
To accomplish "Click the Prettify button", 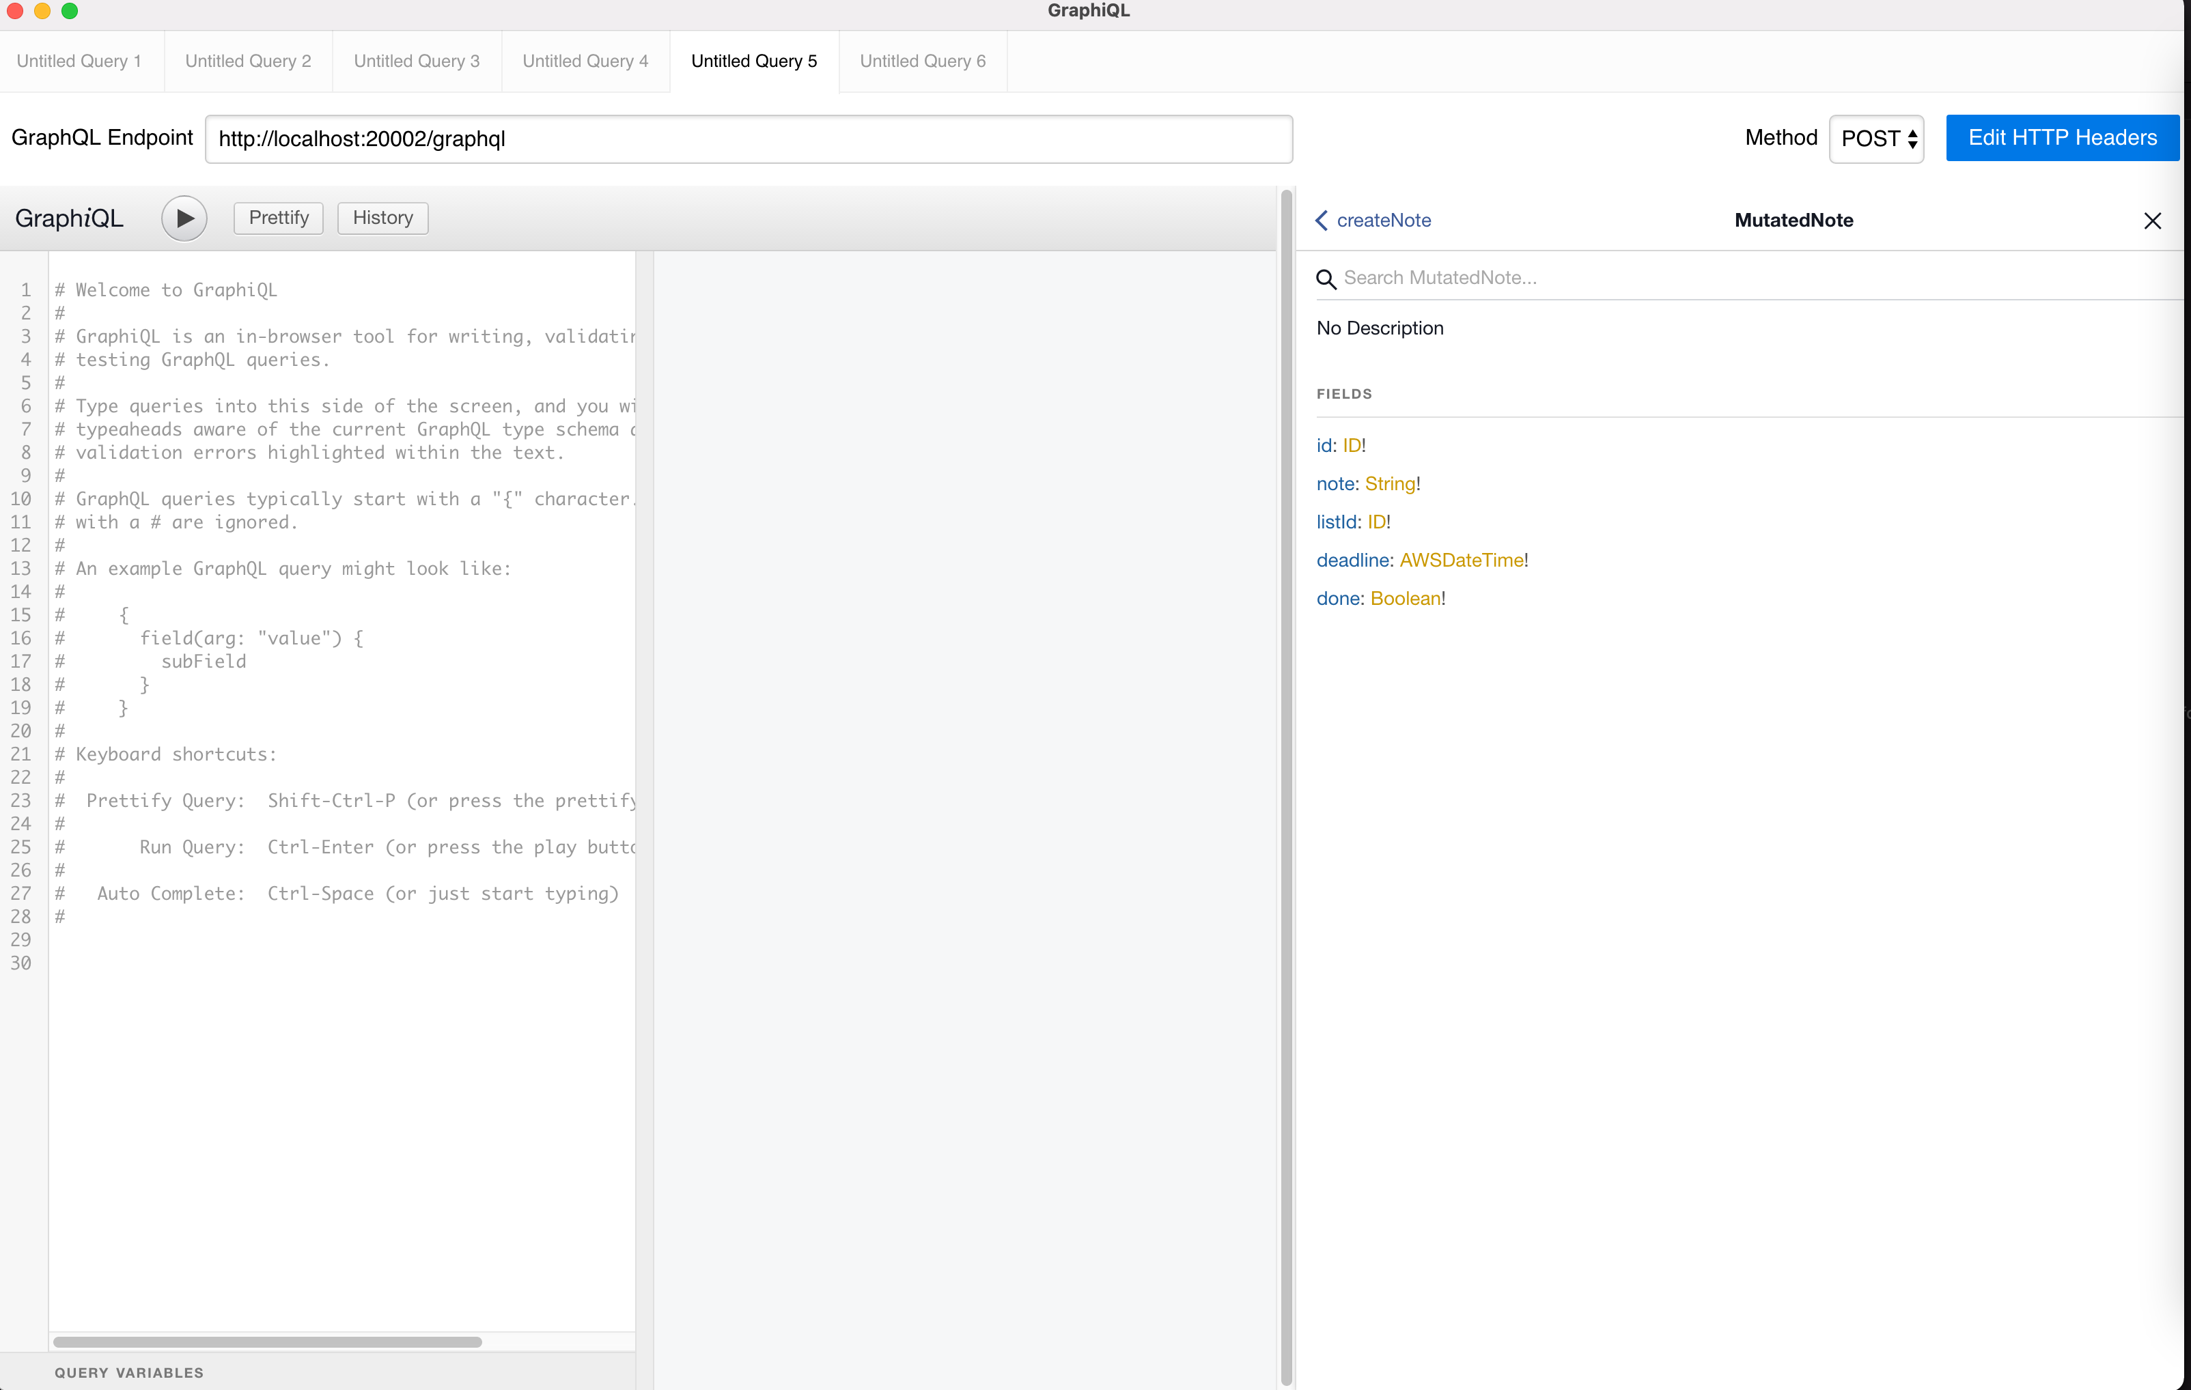I will (279, 217).
